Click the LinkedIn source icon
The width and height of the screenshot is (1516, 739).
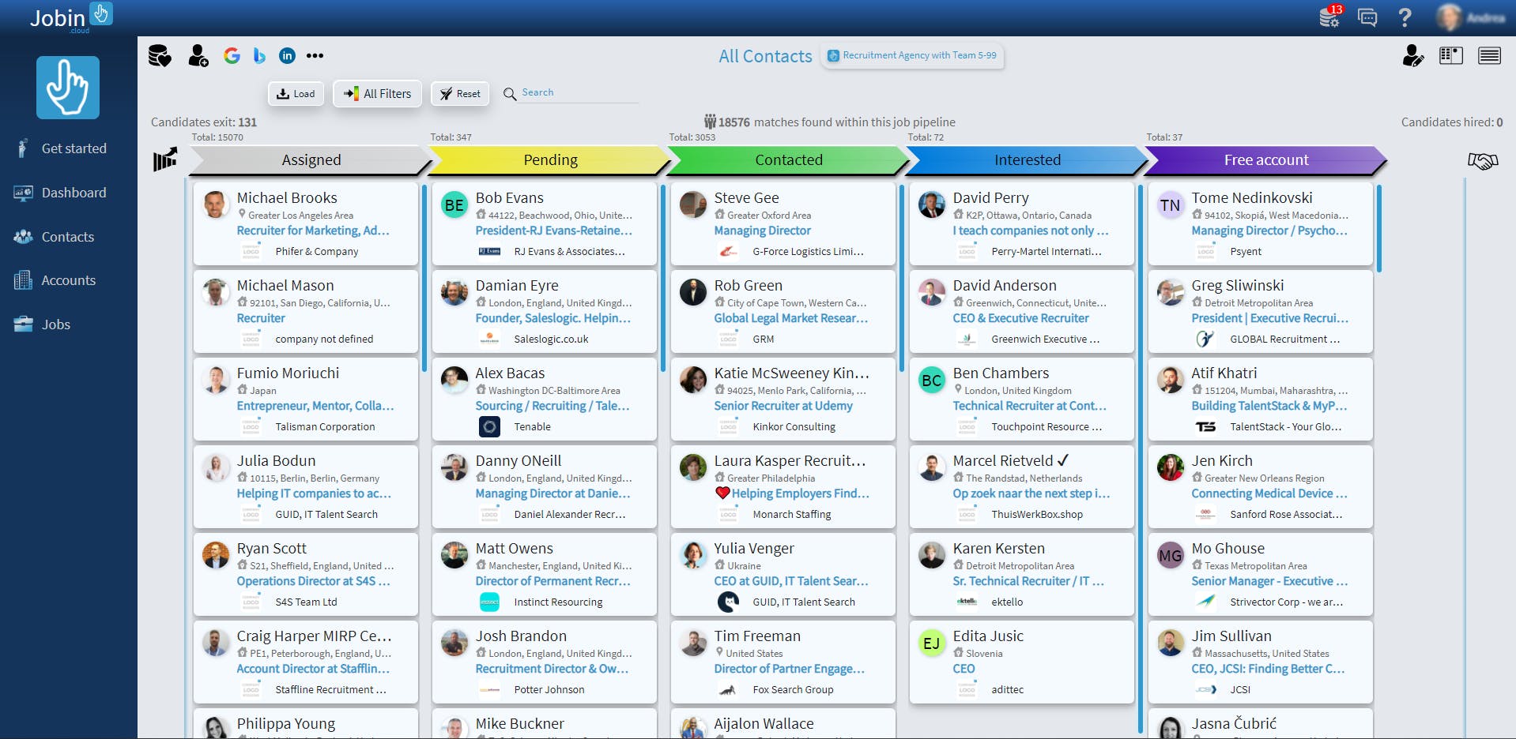tap(287, 55)
